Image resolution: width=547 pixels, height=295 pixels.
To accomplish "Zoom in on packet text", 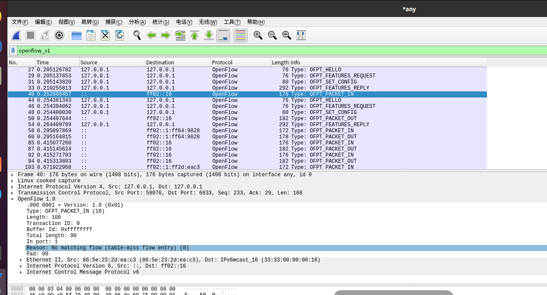I will [258, 35].
